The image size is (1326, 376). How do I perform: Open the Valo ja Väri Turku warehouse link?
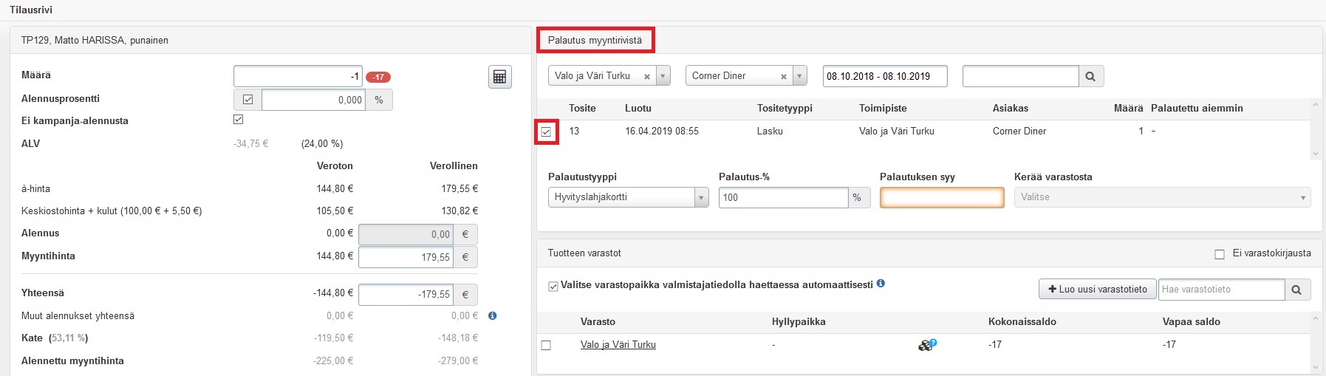click(618, 345)
